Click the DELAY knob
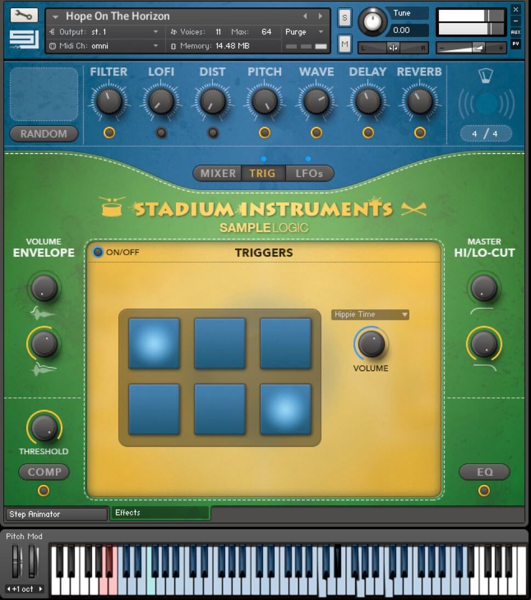531x600 pixels. tap(368, 101)
